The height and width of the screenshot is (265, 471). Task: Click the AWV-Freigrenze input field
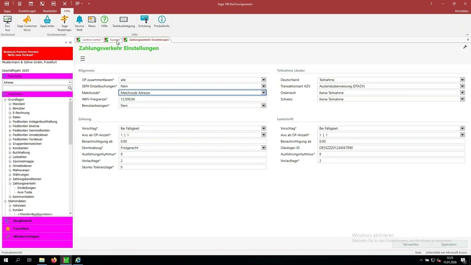coord(192,99)
